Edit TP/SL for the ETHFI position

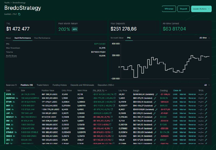click(206, 102)
